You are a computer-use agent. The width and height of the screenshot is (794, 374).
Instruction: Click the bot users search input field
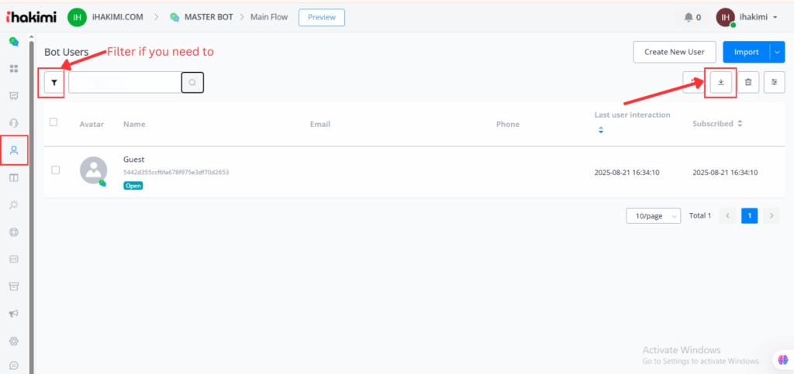[x=124, y=82]
